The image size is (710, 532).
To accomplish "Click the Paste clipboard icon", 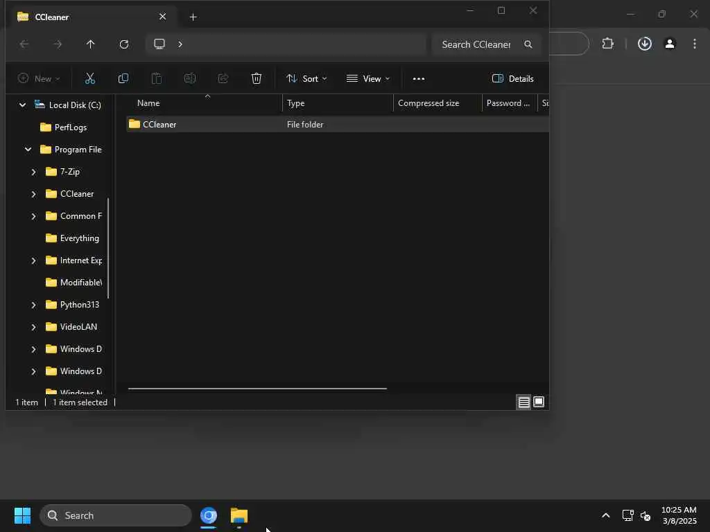I will click(156, 78).
